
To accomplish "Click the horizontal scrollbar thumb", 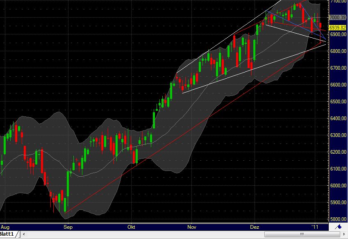I will point(302,234).
